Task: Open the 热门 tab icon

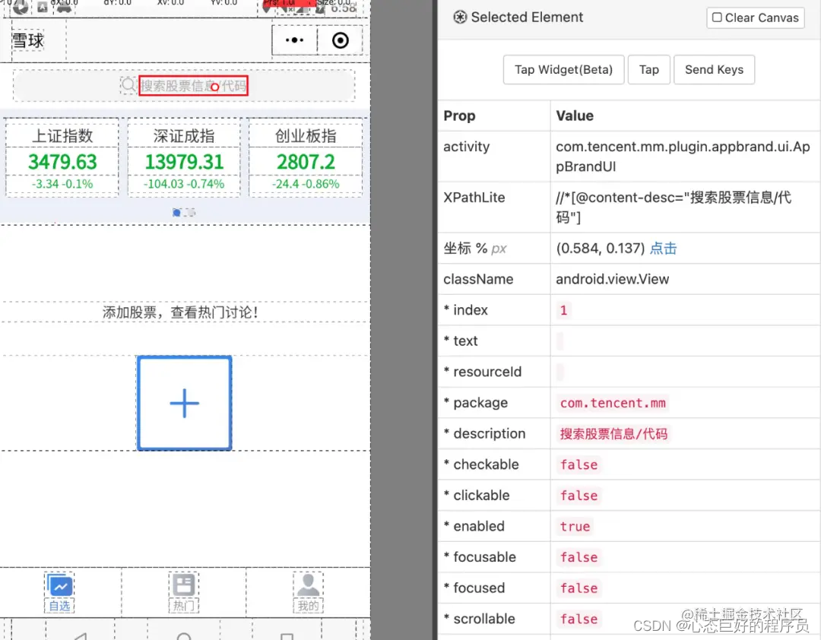Action: click(183, 585)
